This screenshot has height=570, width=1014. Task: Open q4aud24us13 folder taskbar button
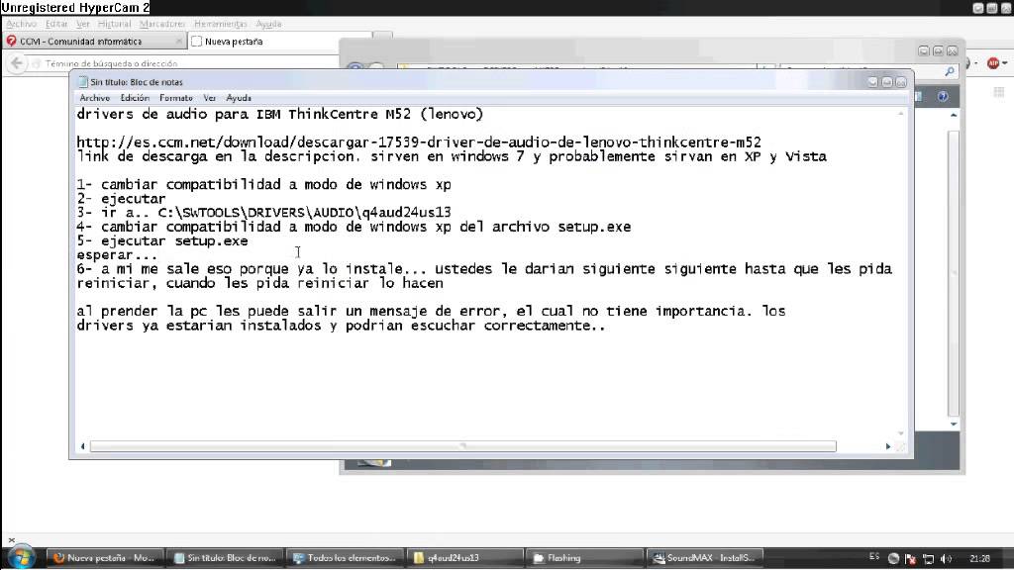pos(464,558)
